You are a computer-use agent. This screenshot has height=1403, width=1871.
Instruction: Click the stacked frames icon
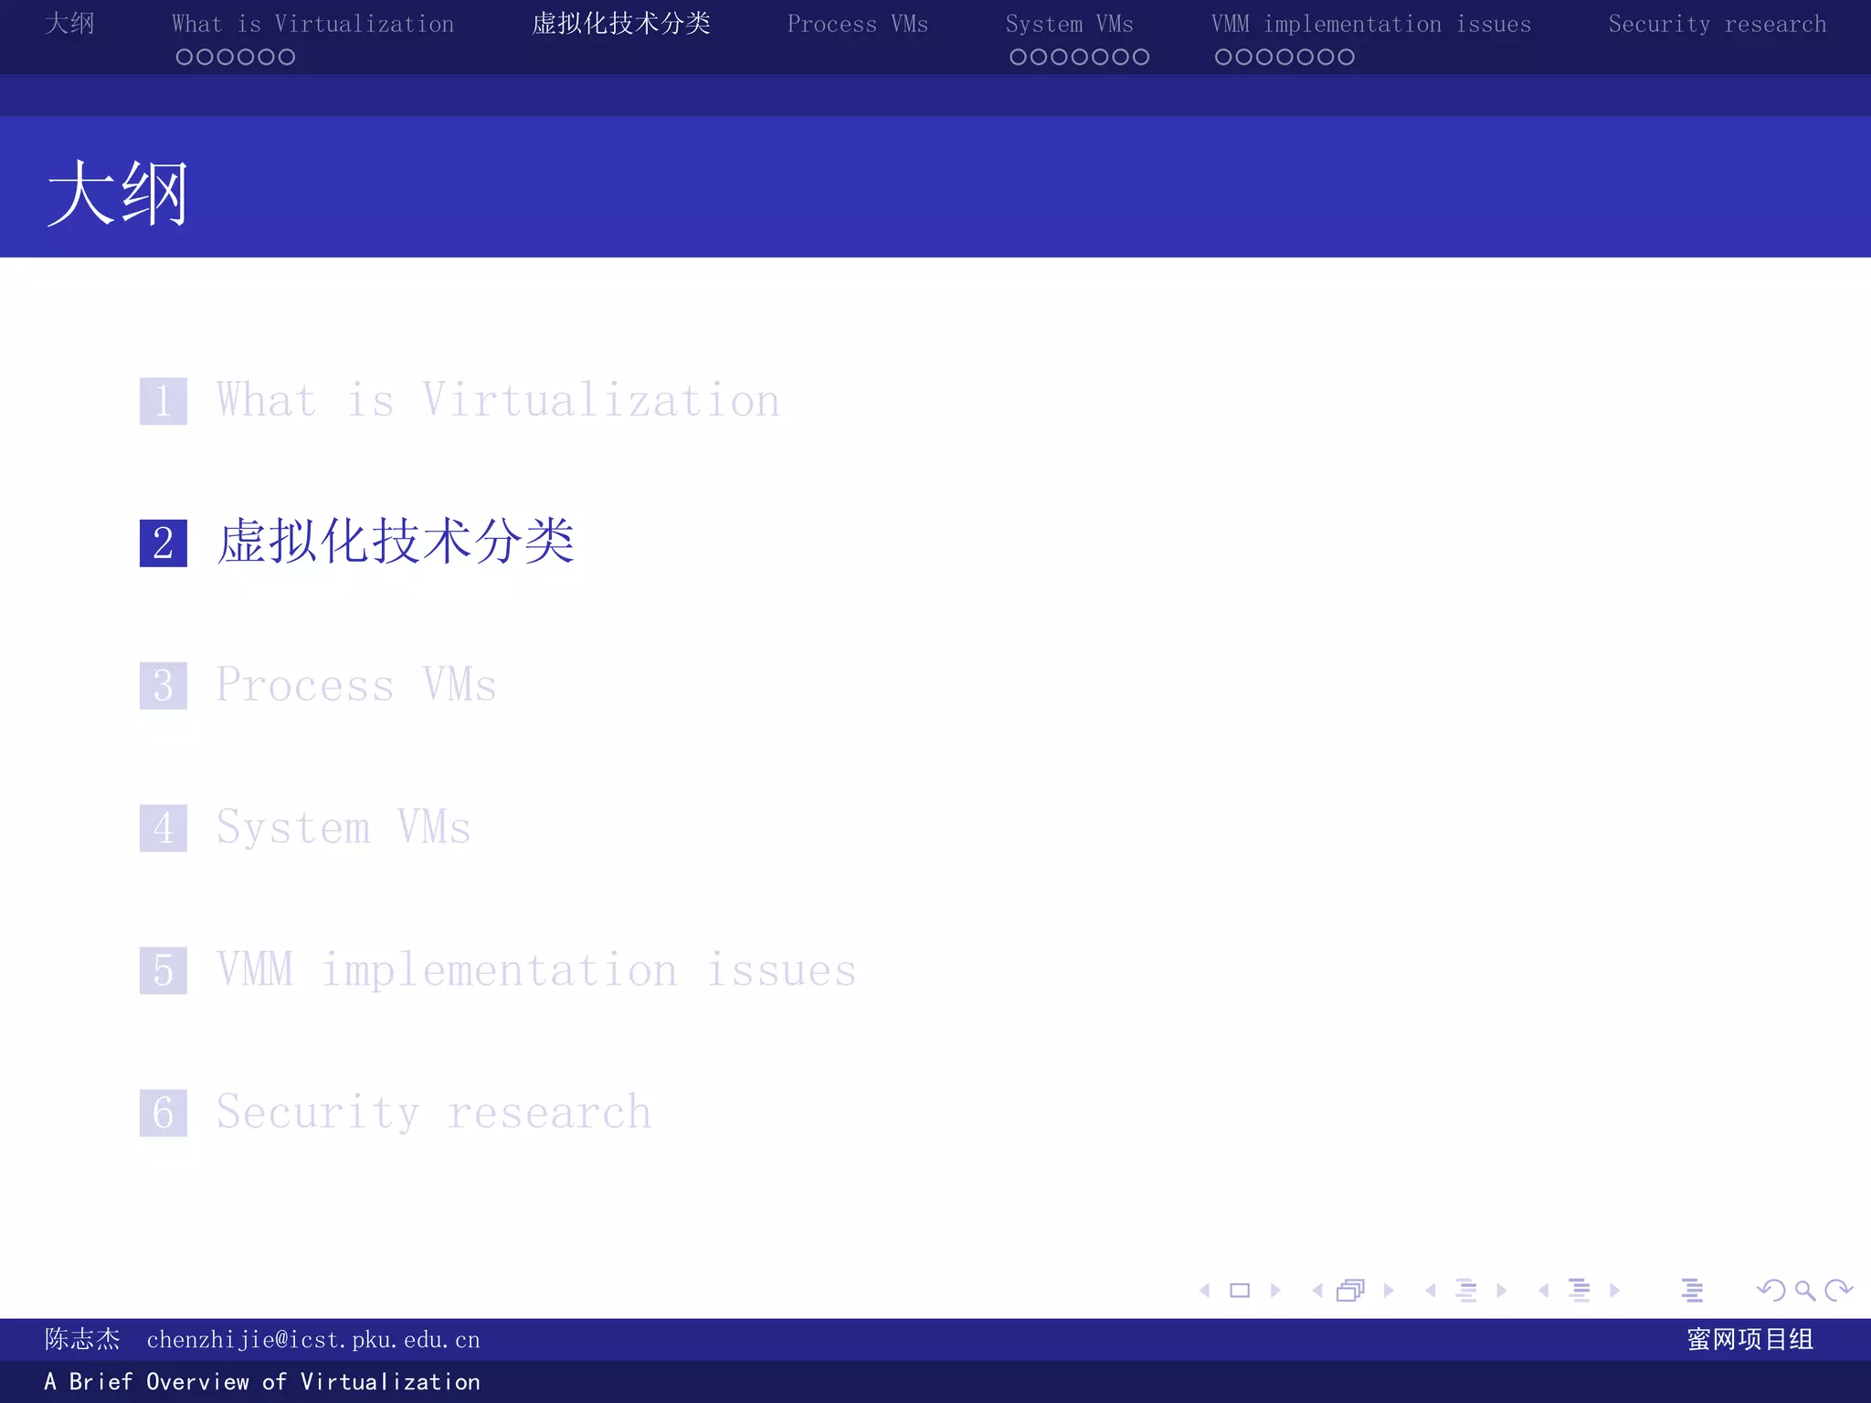coord(1350,1290)
